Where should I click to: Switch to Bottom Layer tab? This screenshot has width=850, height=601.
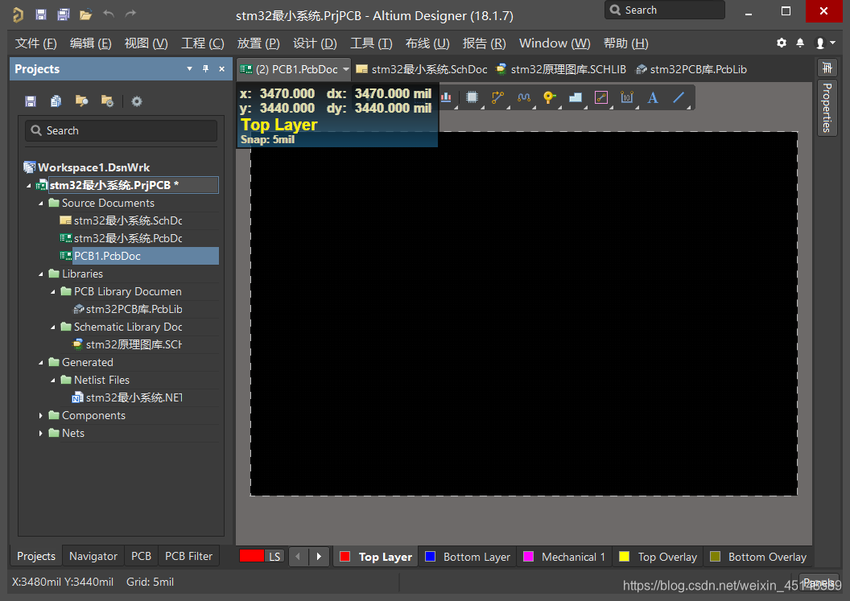[x=468, y=557]
